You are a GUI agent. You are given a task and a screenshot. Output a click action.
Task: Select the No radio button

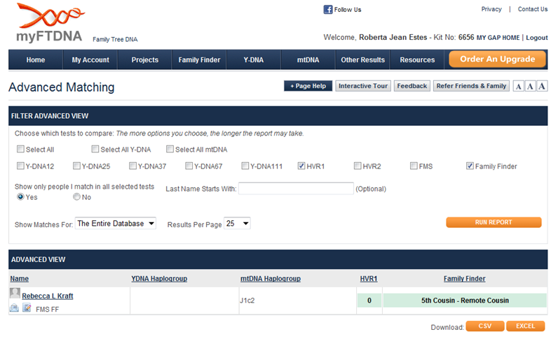tap(77, 197)
